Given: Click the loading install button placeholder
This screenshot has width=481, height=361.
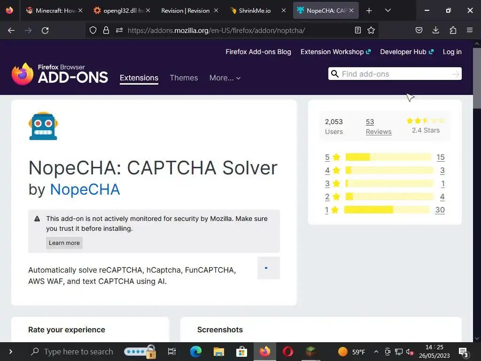Looking at the screenshot, I should pyautogui.click(x=268, y=268).
